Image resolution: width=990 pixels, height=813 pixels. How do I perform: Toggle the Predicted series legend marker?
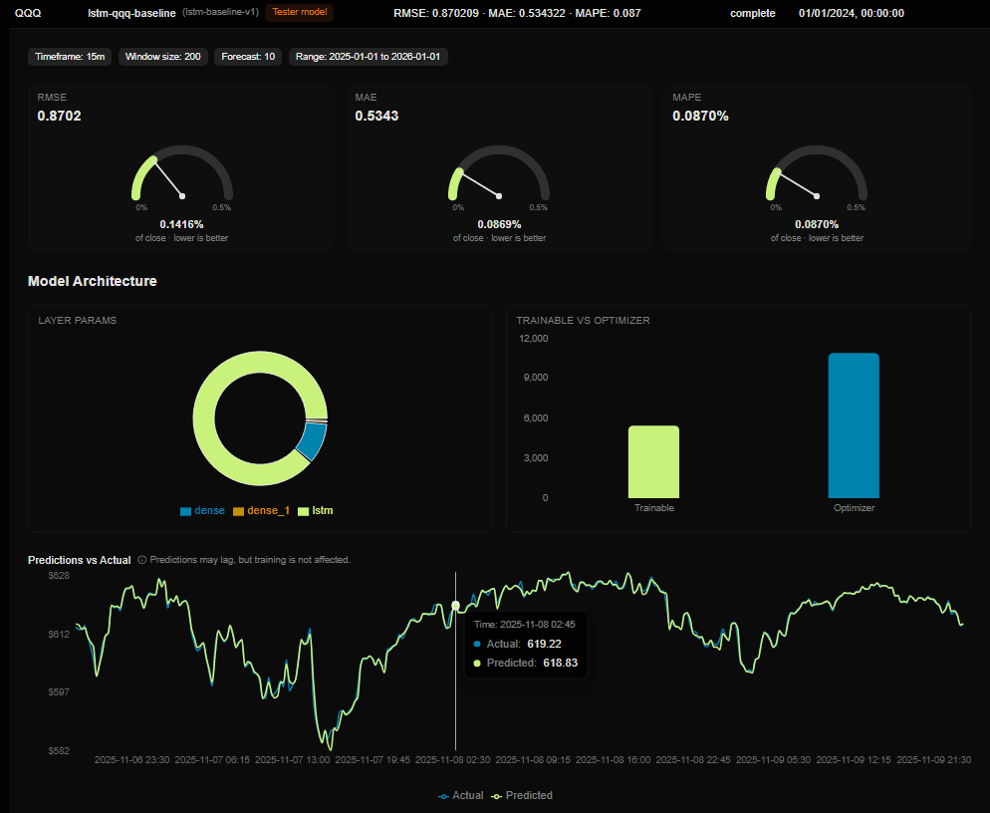click(497, 796)
